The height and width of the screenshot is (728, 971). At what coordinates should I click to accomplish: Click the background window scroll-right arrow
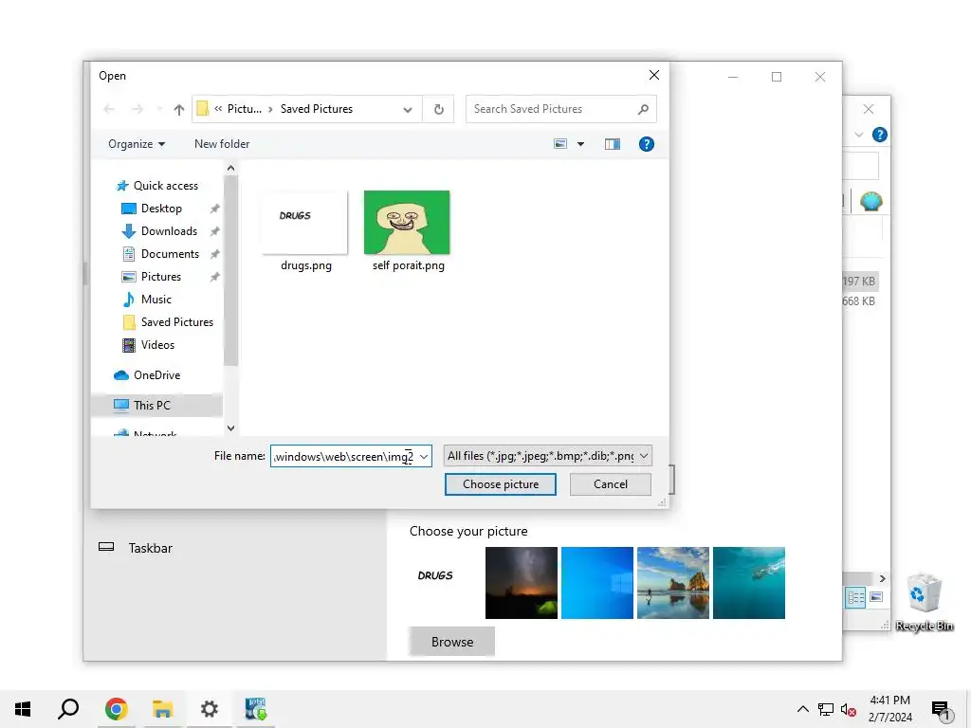tap(883, 578)
